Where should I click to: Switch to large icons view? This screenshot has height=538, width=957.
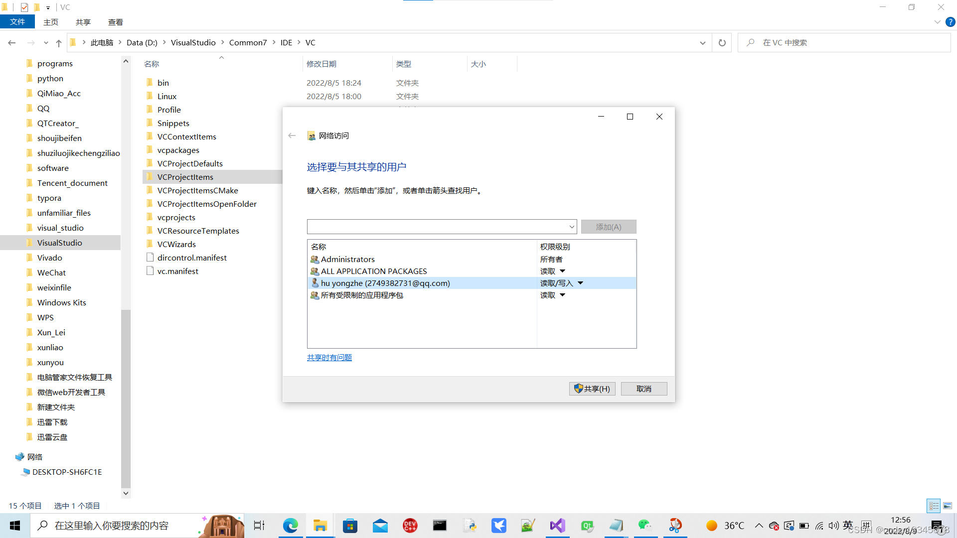[x=948, y=506]
